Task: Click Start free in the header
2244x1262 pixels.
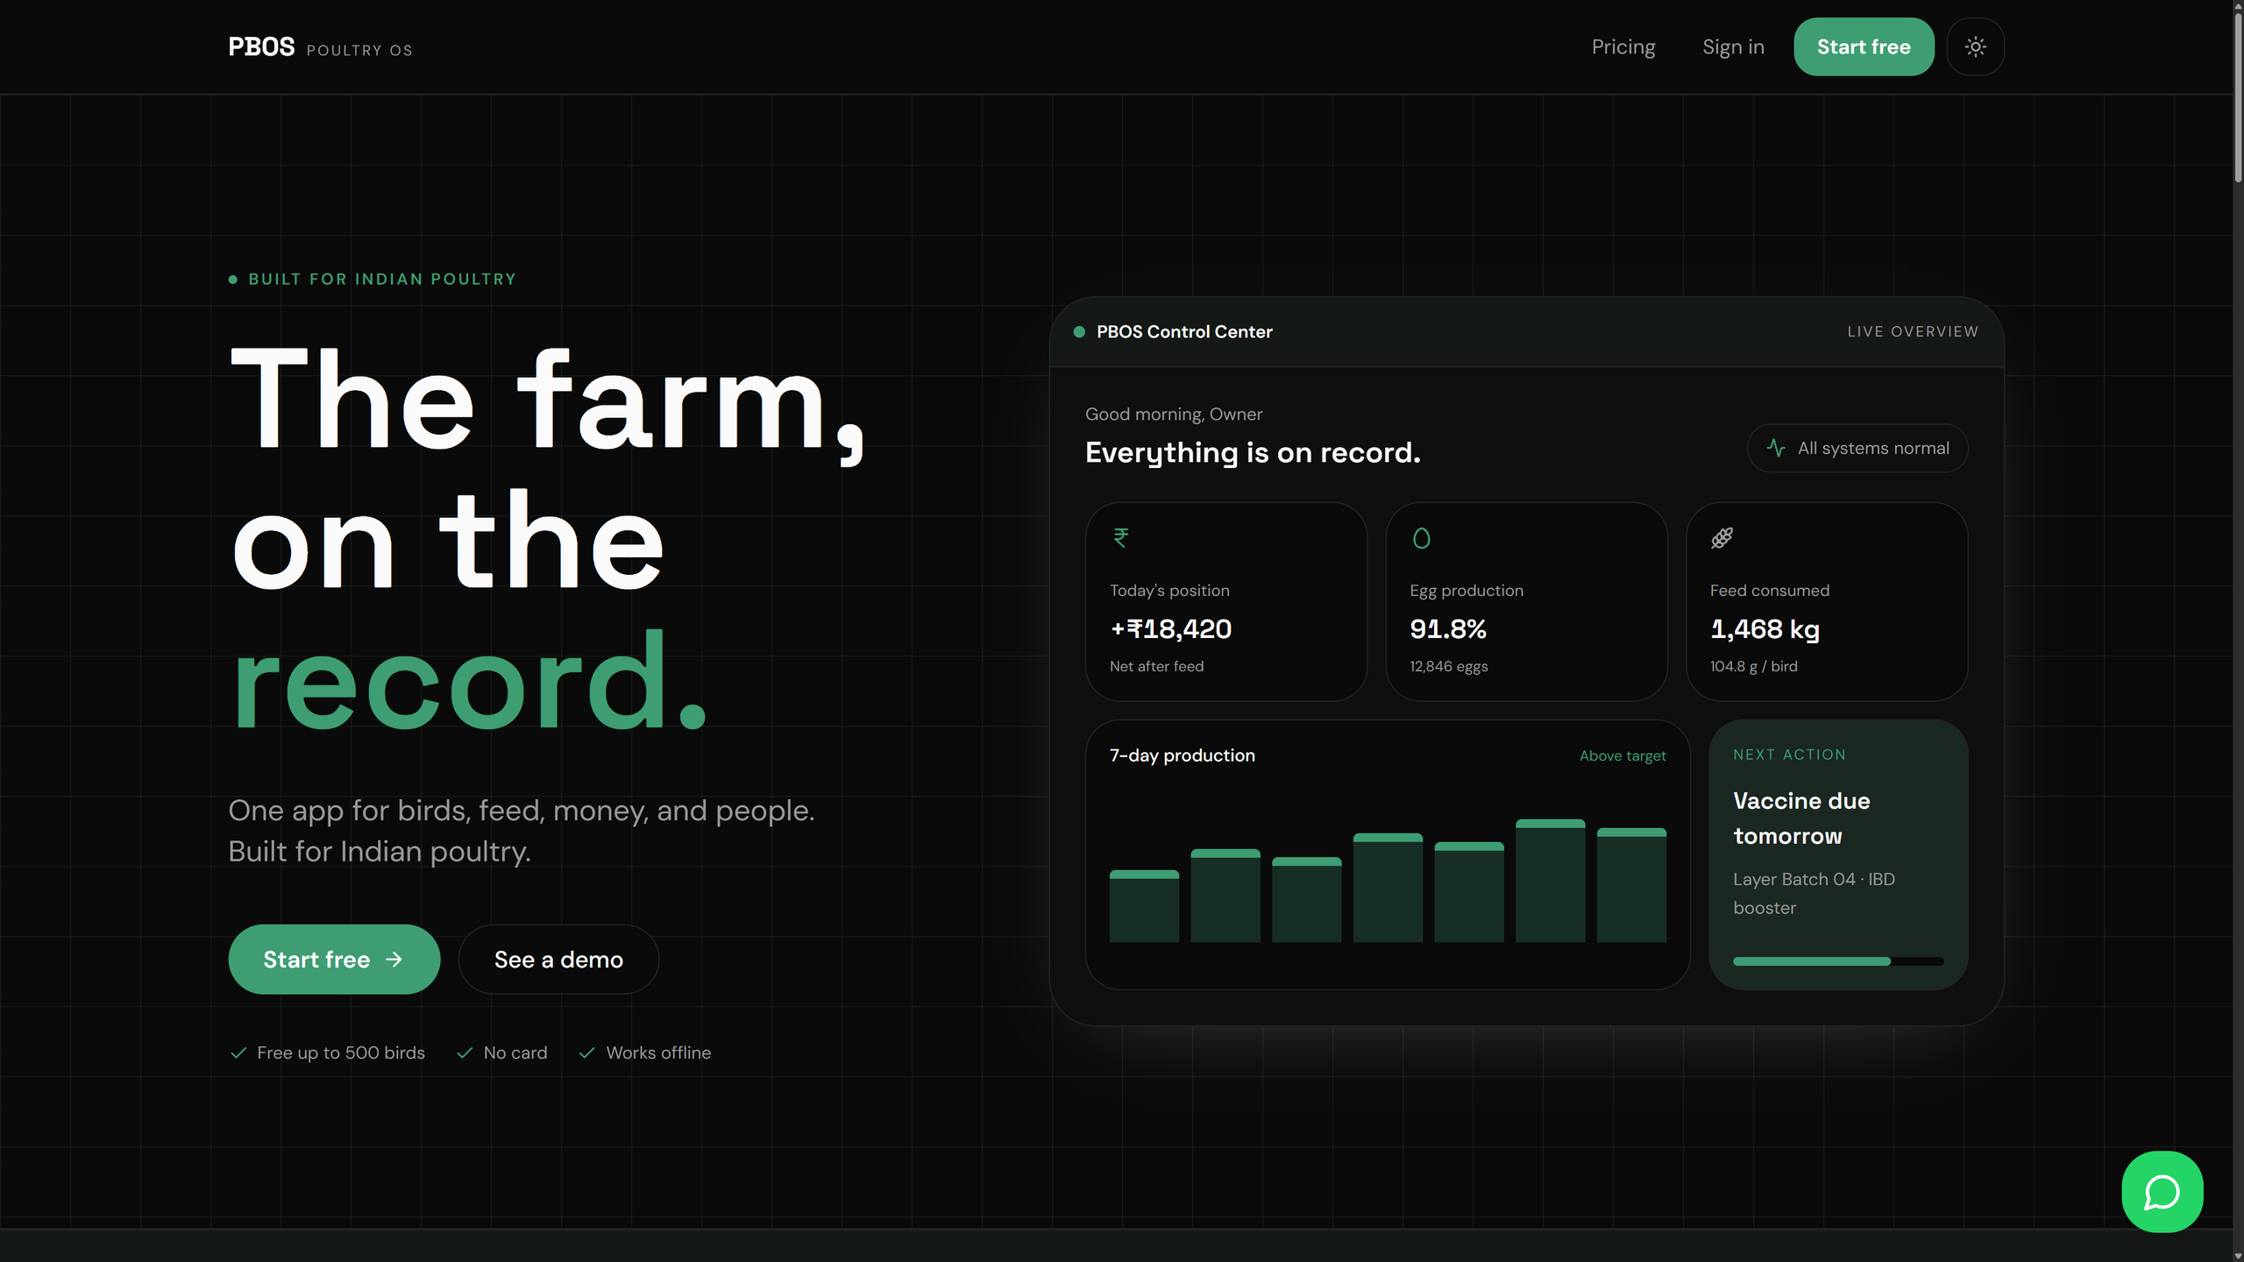Action: [x=1864, y=46]
